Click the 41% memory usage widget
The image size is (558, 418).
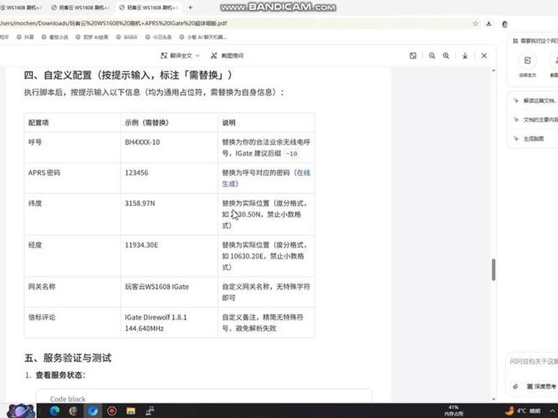(453, 410)
